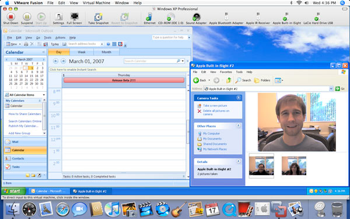Switch the VM to Full Screen
This screenshot has width=350, height=219.
(x=74, y=19)
